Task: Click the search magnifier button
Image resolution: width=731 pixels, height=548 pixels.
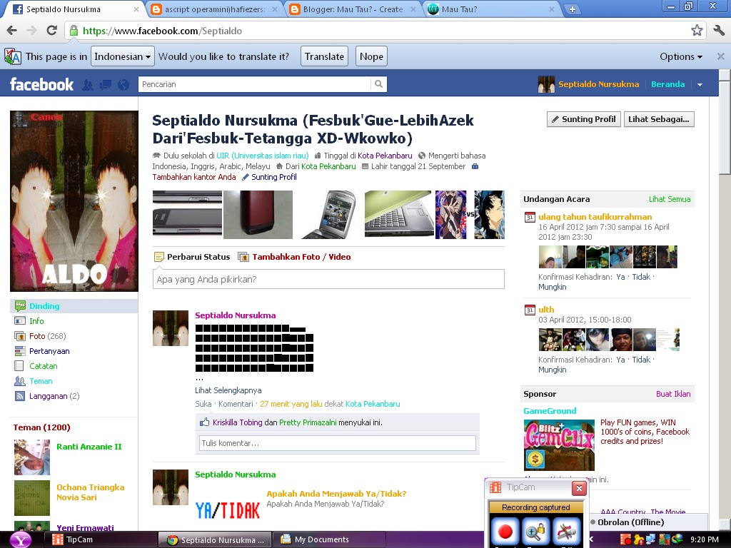Action: click(378, 84)
